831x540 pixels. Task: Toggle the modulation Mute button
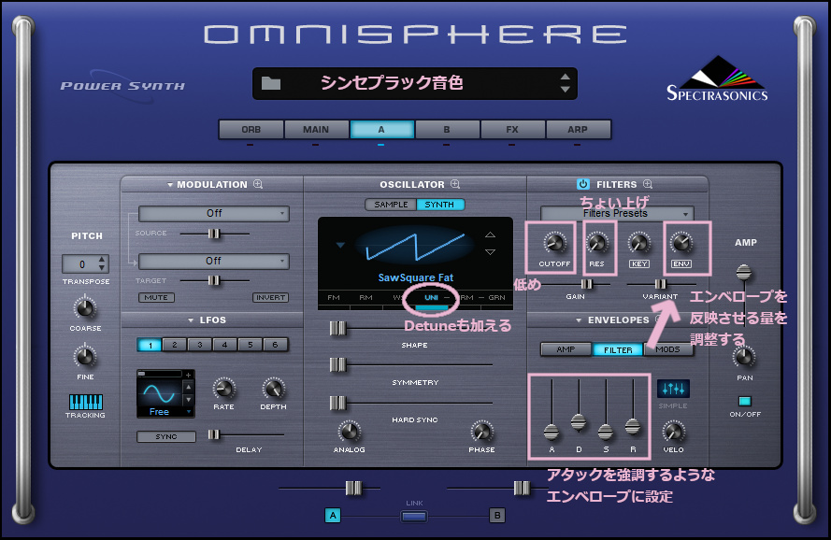coord(156,297)
